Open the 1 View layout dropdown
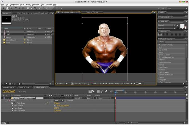This screenshot has width=189, height=125. coord(128,84)
